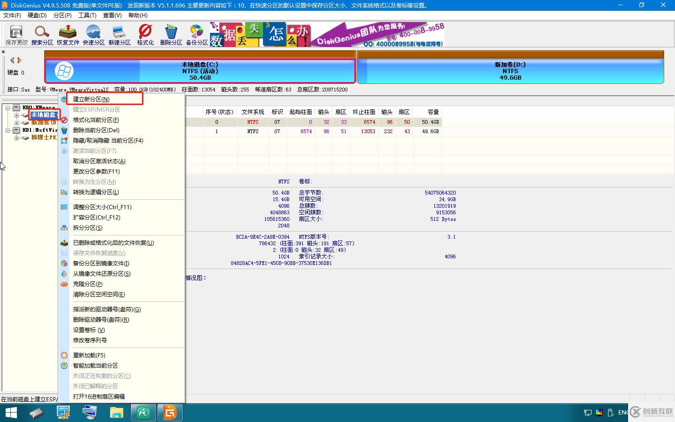Expand the 新加卷(D:) tree node

[x=16, y=123]
